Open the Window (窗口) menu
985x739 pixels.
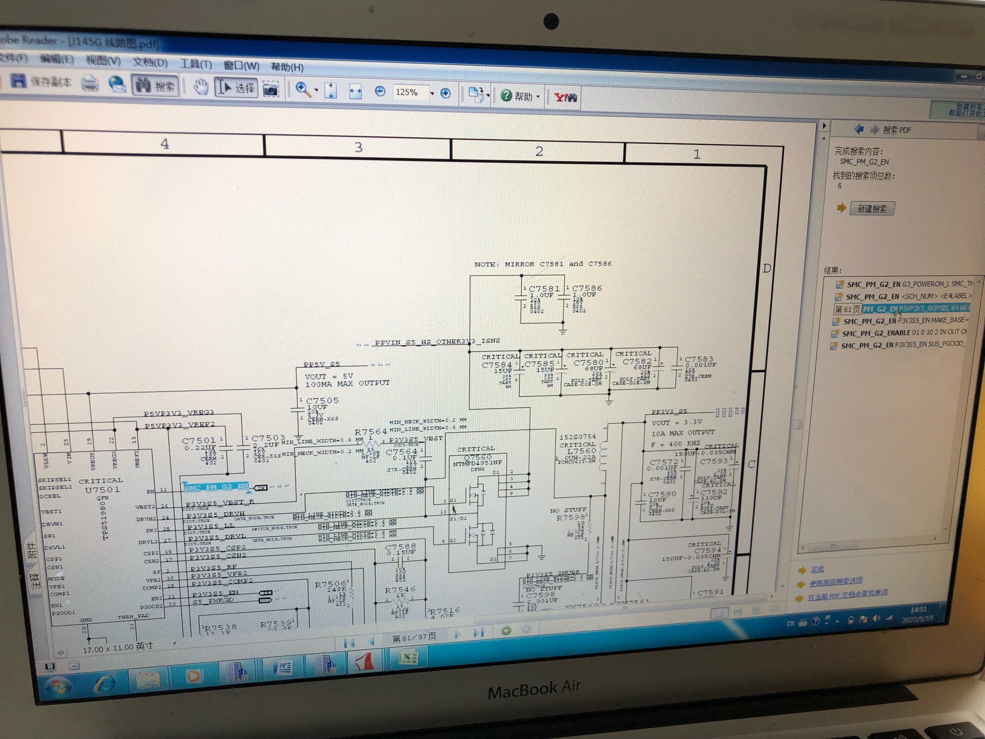pos(241,65)
